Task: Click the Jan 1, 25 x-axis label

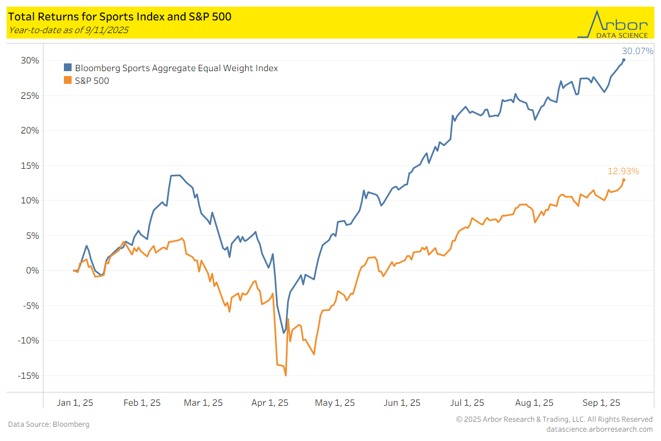Action: click(75, 402)
